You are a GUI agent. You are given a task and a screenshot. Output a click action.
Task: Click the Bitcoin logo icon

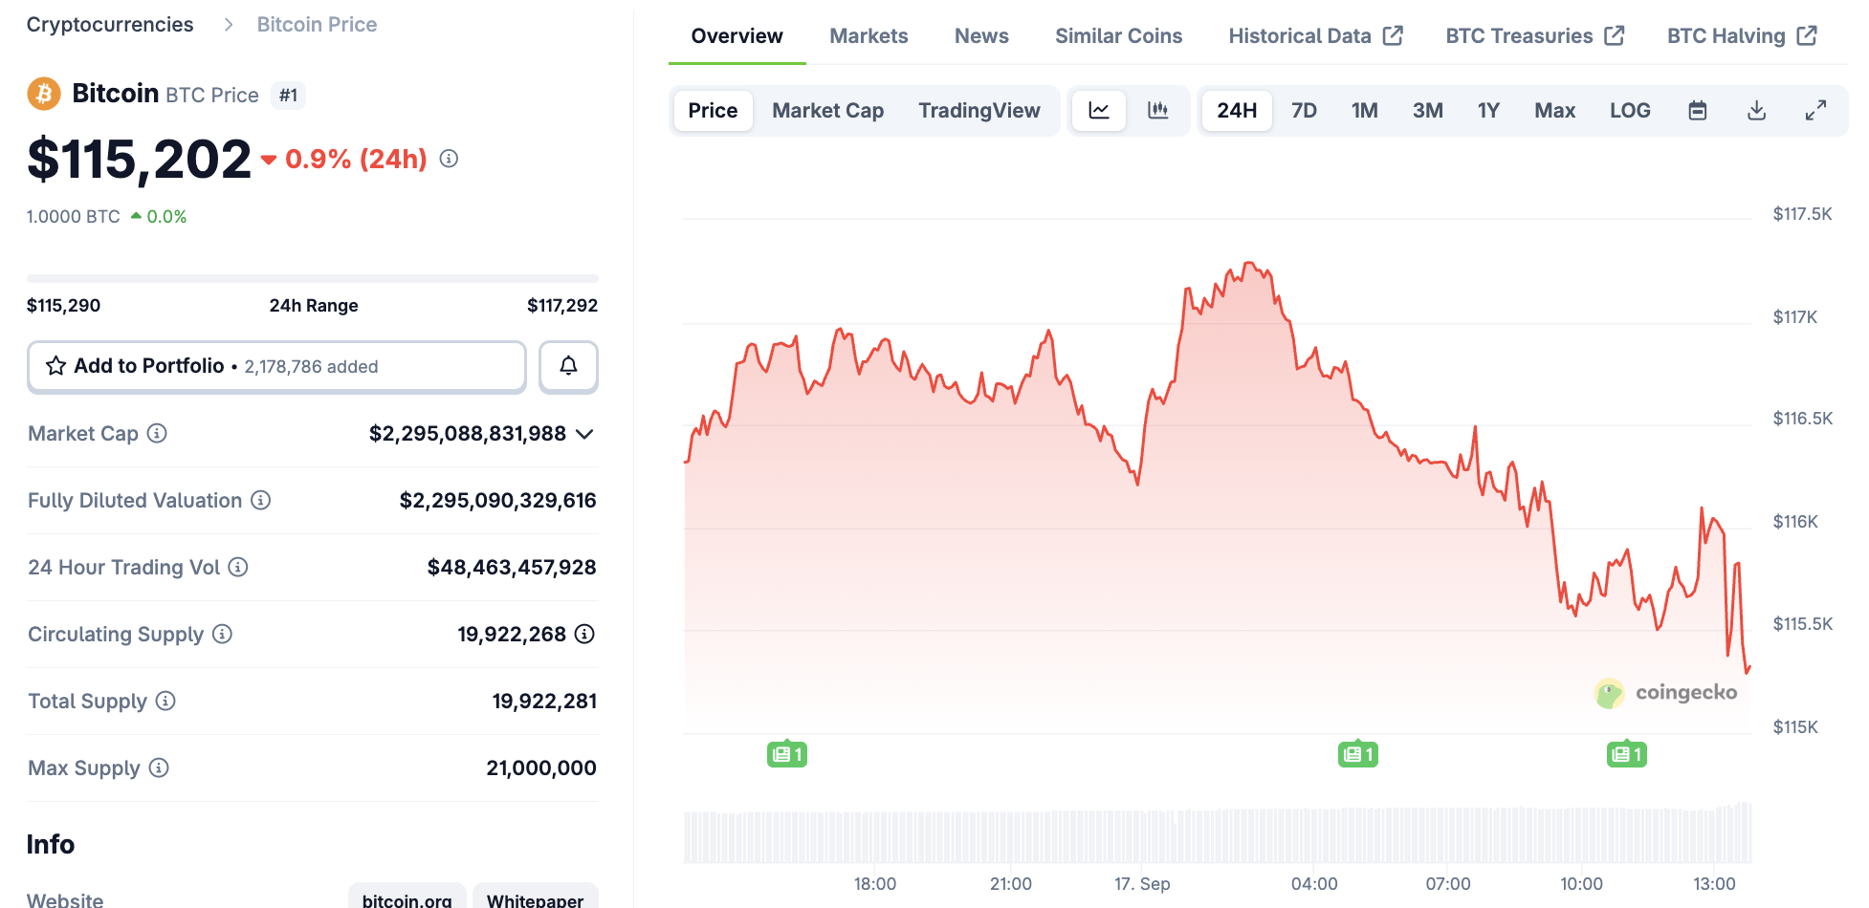[x=44, y=94]
